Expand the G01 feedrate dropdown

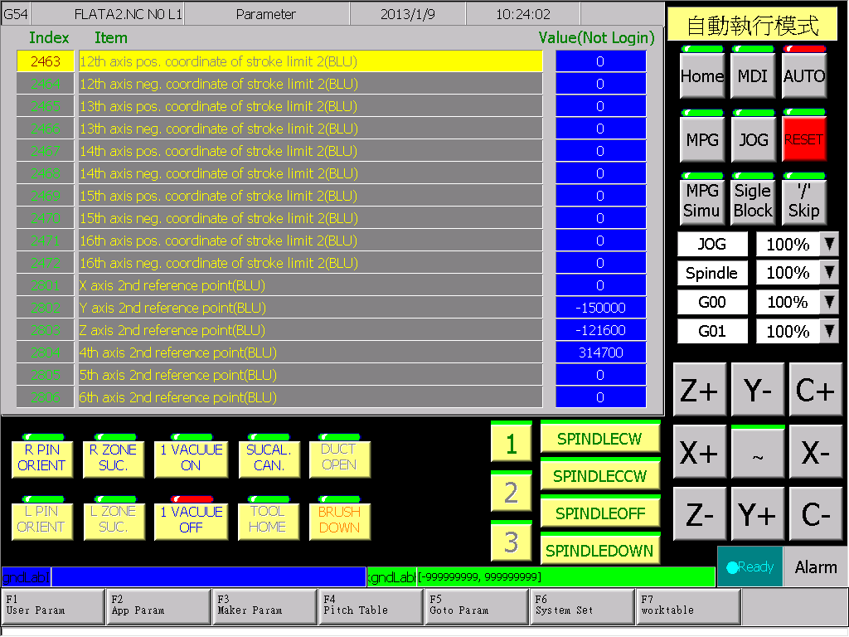(x=829, y=331)
